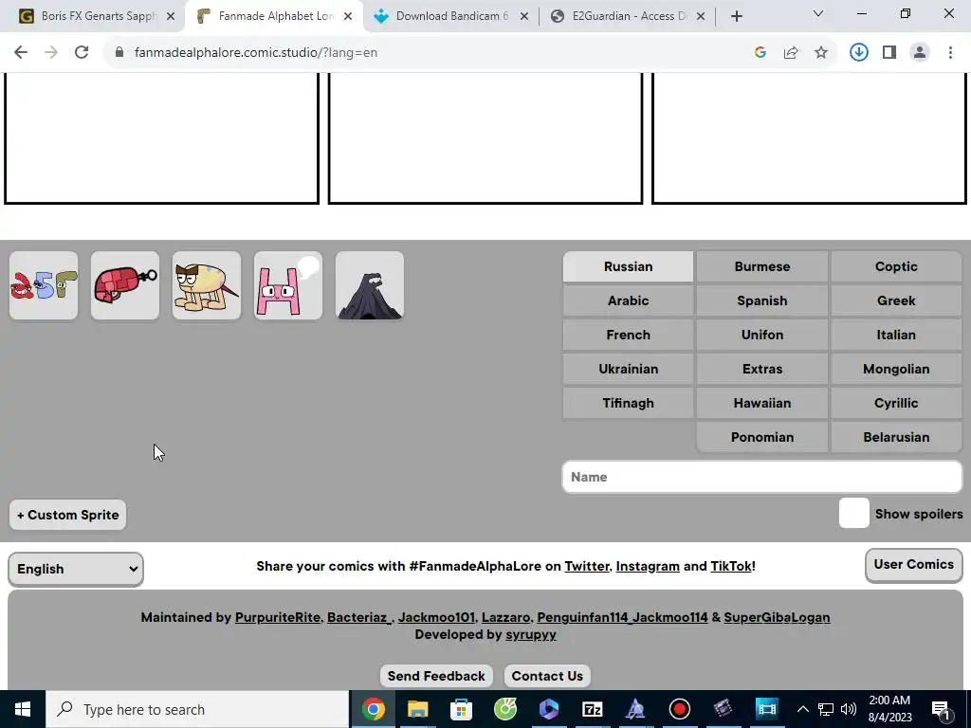Screen dimensions: 971x728
Task: Select the first empty comic panel
Action: tap(161, 138)
